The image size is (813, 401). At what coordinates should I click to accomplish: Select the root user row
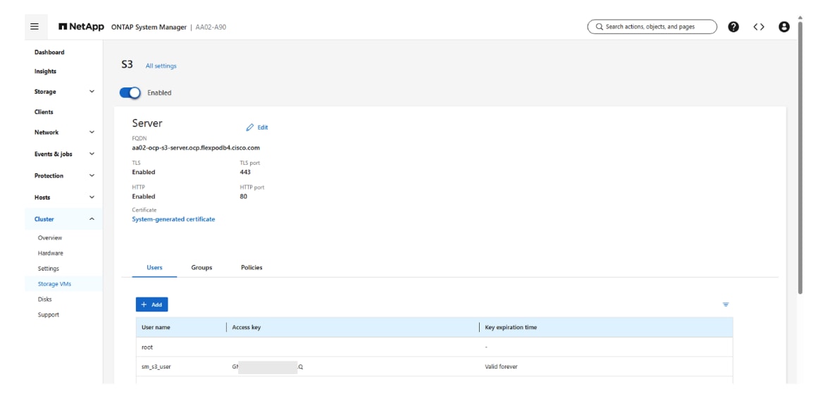click(x=435, y=347)
